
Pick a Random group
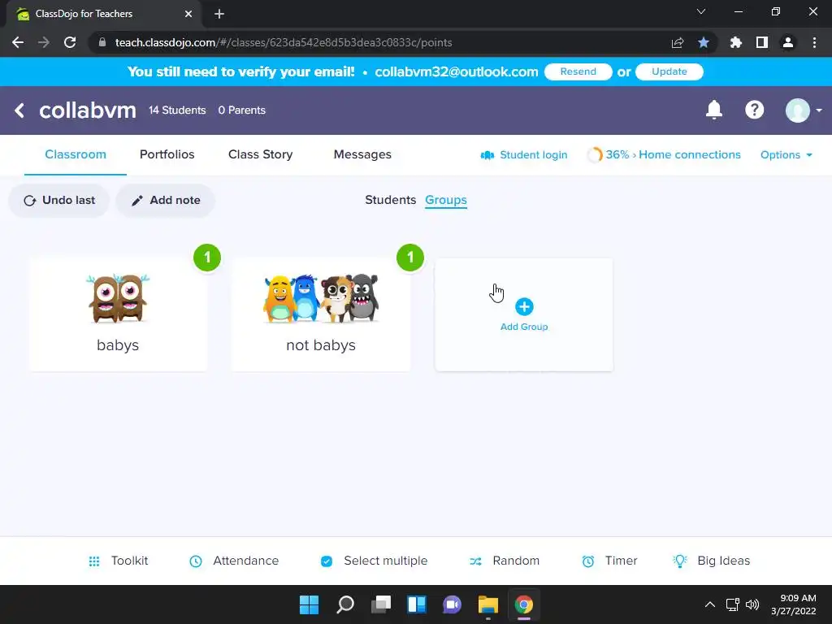pyautogui.click(x=505, y=561)
